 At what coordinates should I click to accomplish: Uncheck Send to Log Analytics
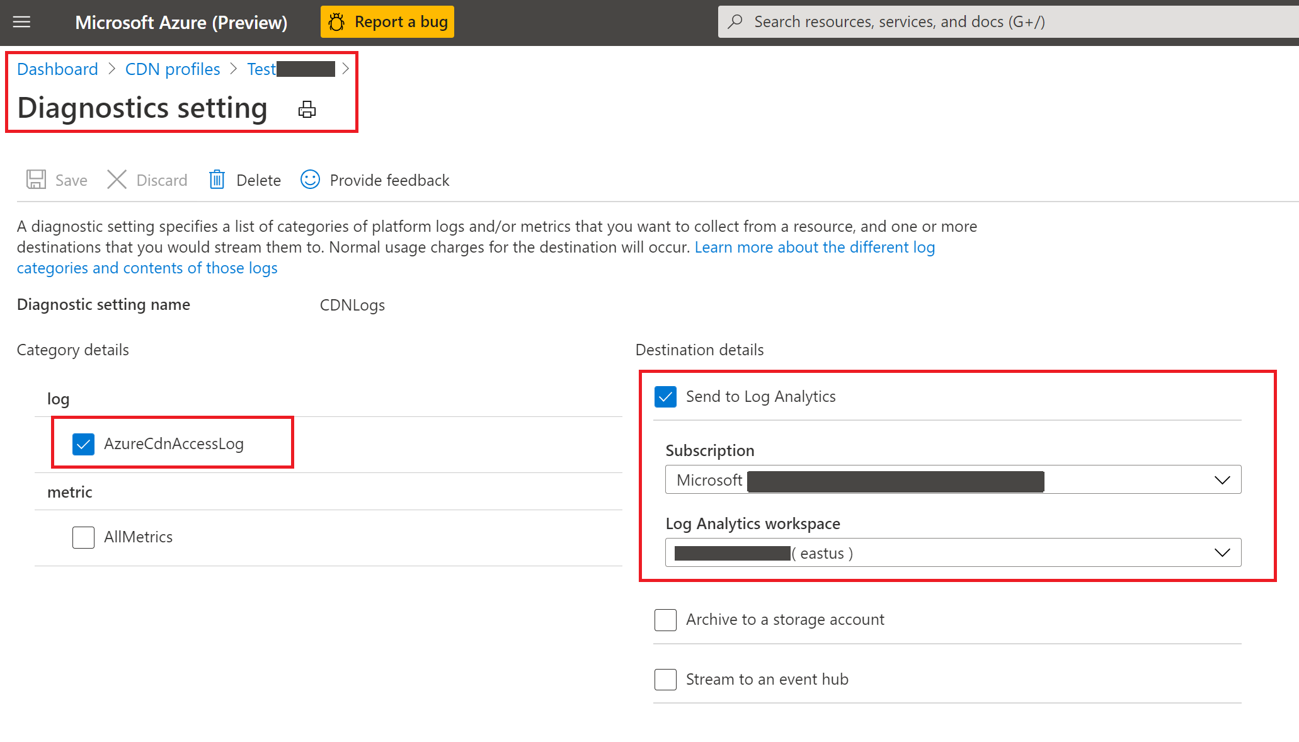coord(665,397)
